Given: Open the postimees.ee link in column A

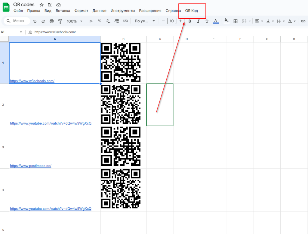Looking at the screenshot, I should tap(30, 166).
